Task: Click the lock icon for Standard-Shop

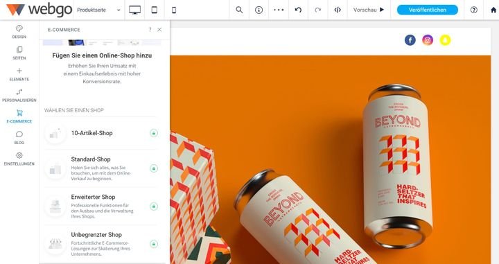Action: tap(154, 168)
